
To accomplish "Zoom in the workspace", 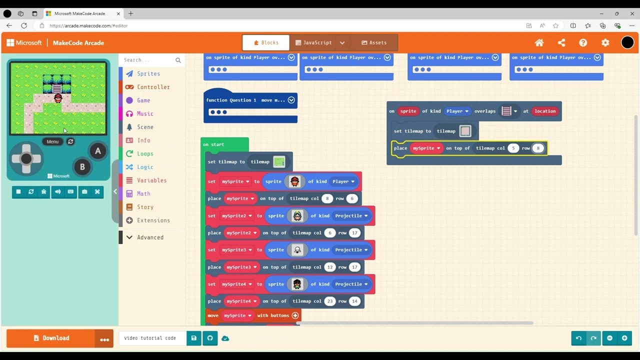I will click(x=624, y=338).
